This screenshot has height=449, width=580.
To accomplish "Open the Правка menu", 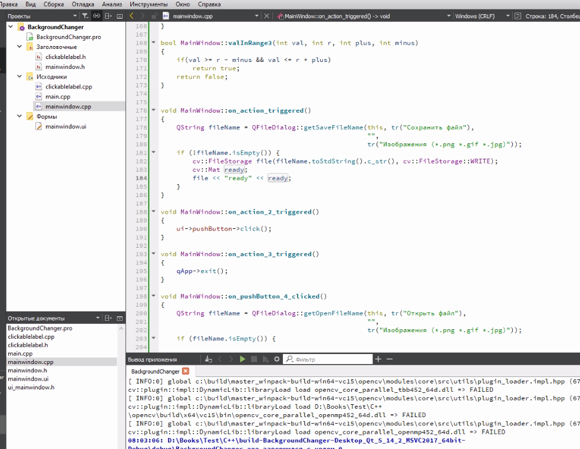I will tap(8, 5).
